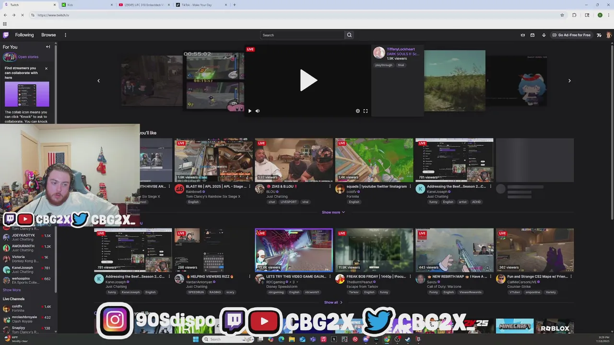The width and height of the screenshot is (614, 345).
Task: Select the field landscape carousel thumbnail
Action: coord(454,80)
